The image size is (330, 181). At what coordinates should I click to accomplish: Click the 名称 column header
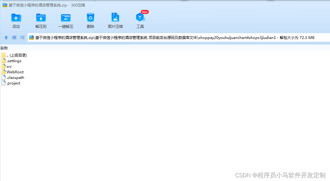(4, 48)
